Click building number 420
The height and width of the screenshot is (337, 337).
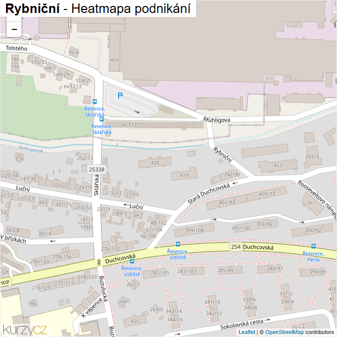click(x=155, y=163)
